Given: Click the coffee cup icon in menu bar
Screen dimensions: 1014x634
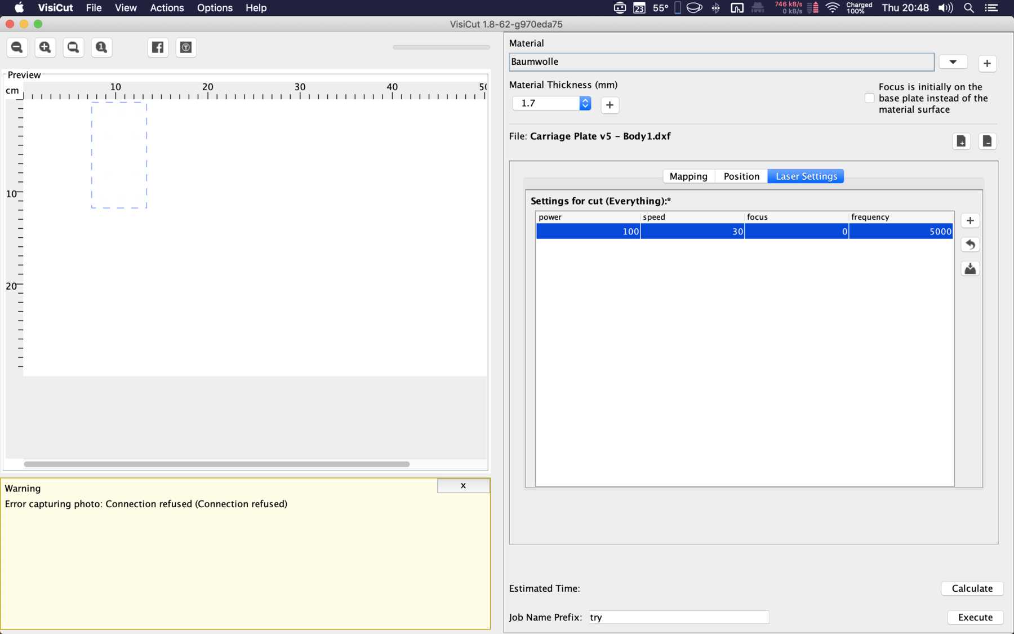Looking at the screenshot, I should (x=694, y=8).
